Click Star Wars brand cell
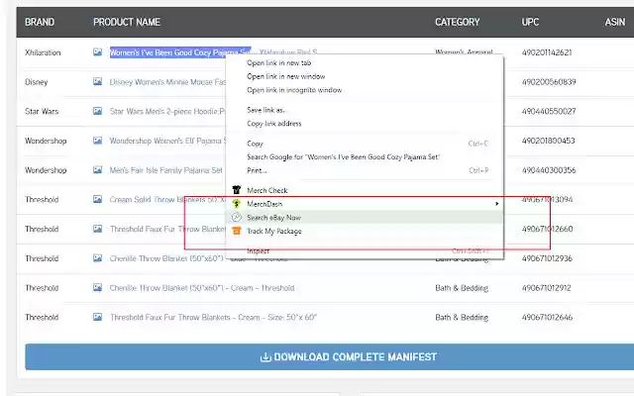Image resolution: width=634 pixels, height=396 pixels. pyautogui.click(x=42, y=111)
